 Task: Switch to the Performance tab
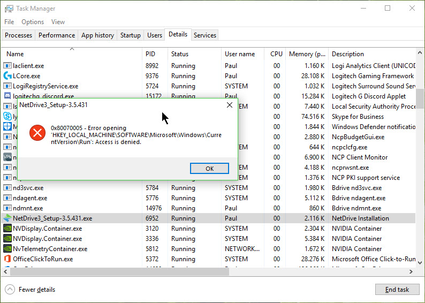[x=57, y=35]
